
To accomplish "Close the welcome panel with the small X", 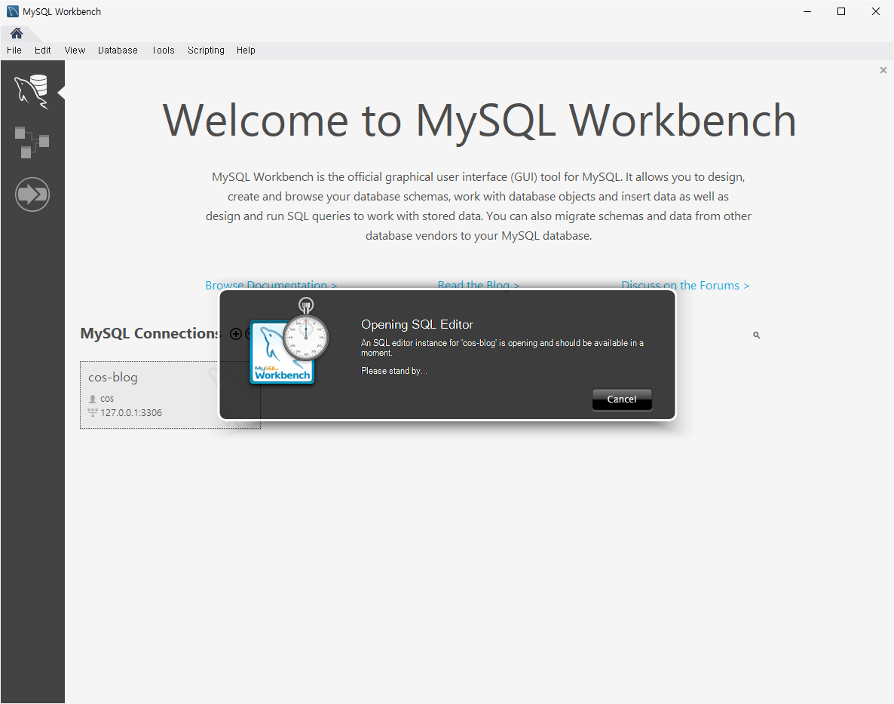I will (883, 70).
